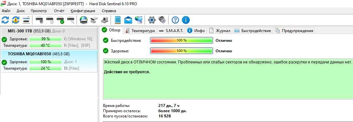Click the blue info toolbar icon
Screen dimensions: 353x122
186,20
